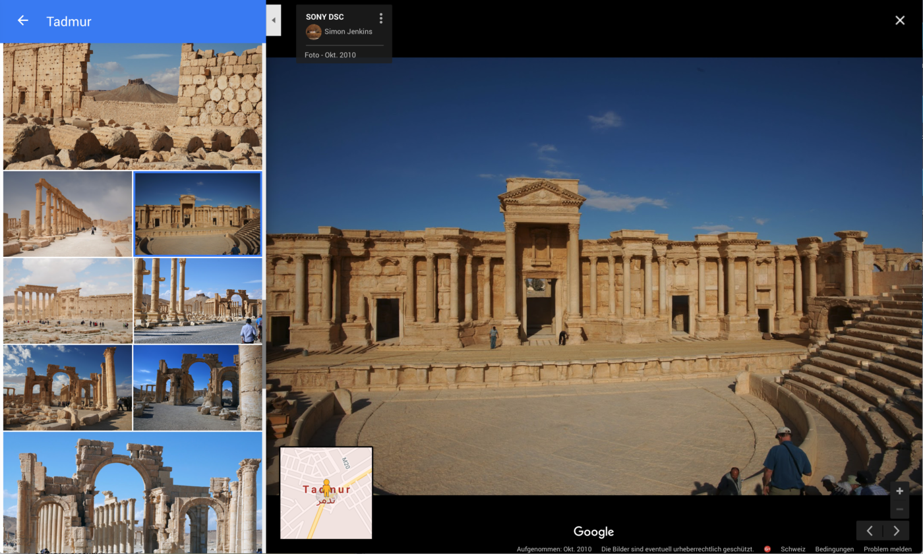Advance to the next photo arrow

point(896,531)
